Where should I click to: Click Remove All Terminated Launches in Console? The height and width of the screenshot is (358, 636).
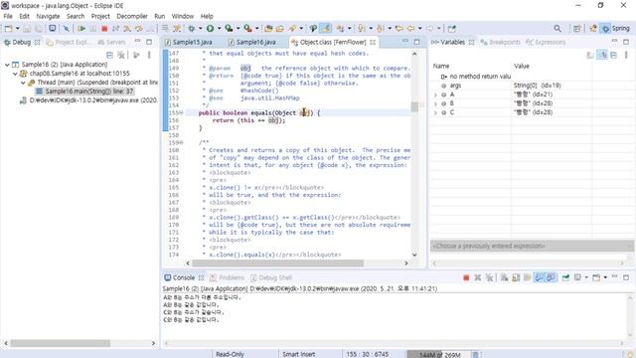[x=489, y=277]
